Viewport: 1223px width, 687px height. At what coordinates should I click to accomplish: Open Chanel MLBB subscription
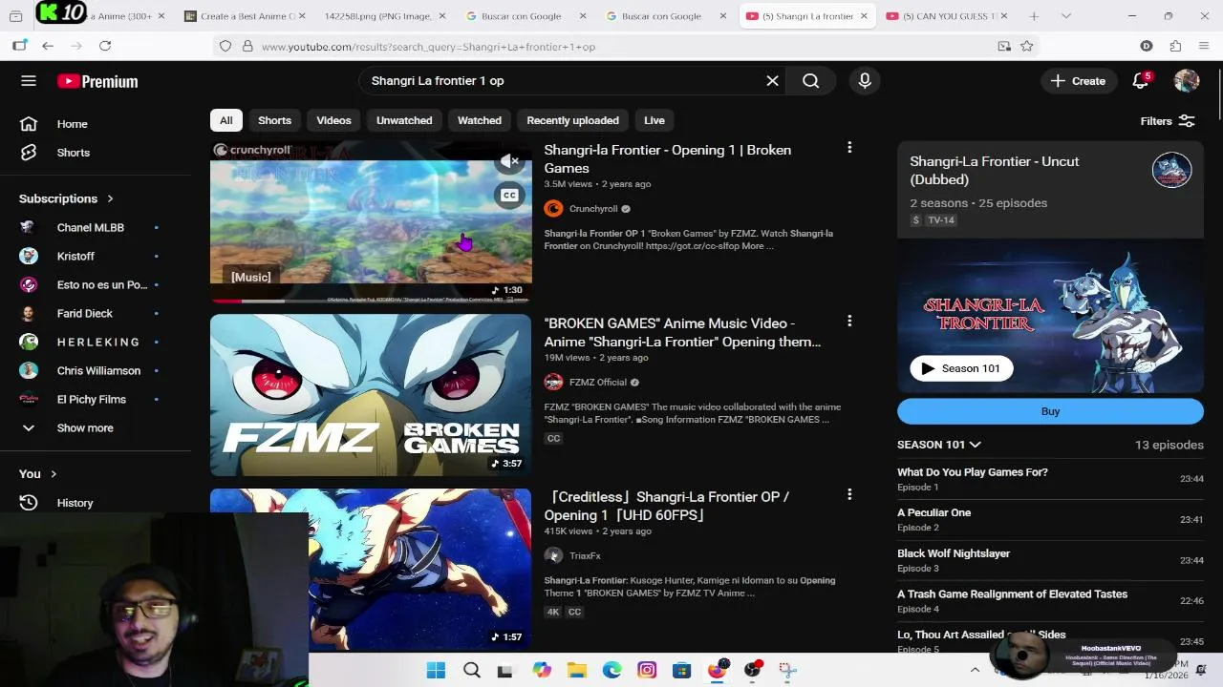click(91, 228)
